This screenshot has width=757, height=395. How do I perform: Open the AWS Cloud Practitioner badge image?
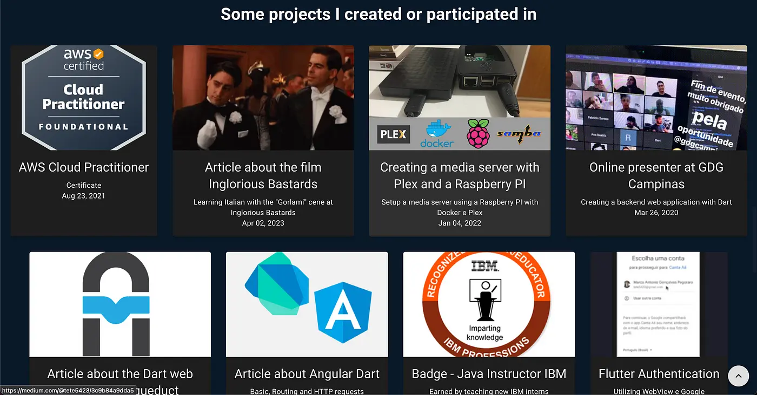pos(84,98)
